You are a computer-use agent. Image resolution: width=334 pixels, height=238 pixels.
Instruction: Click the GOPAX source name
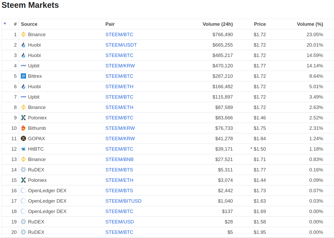click(x=36, y=139)
